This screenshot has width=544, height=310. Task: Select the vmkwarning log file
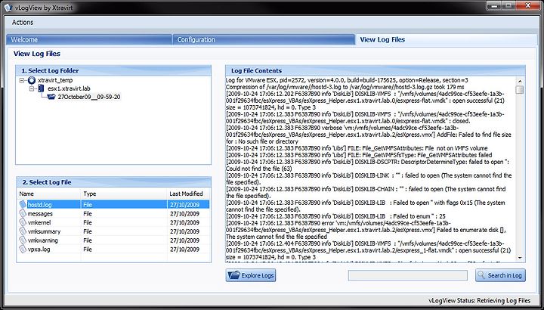[114, 240]
